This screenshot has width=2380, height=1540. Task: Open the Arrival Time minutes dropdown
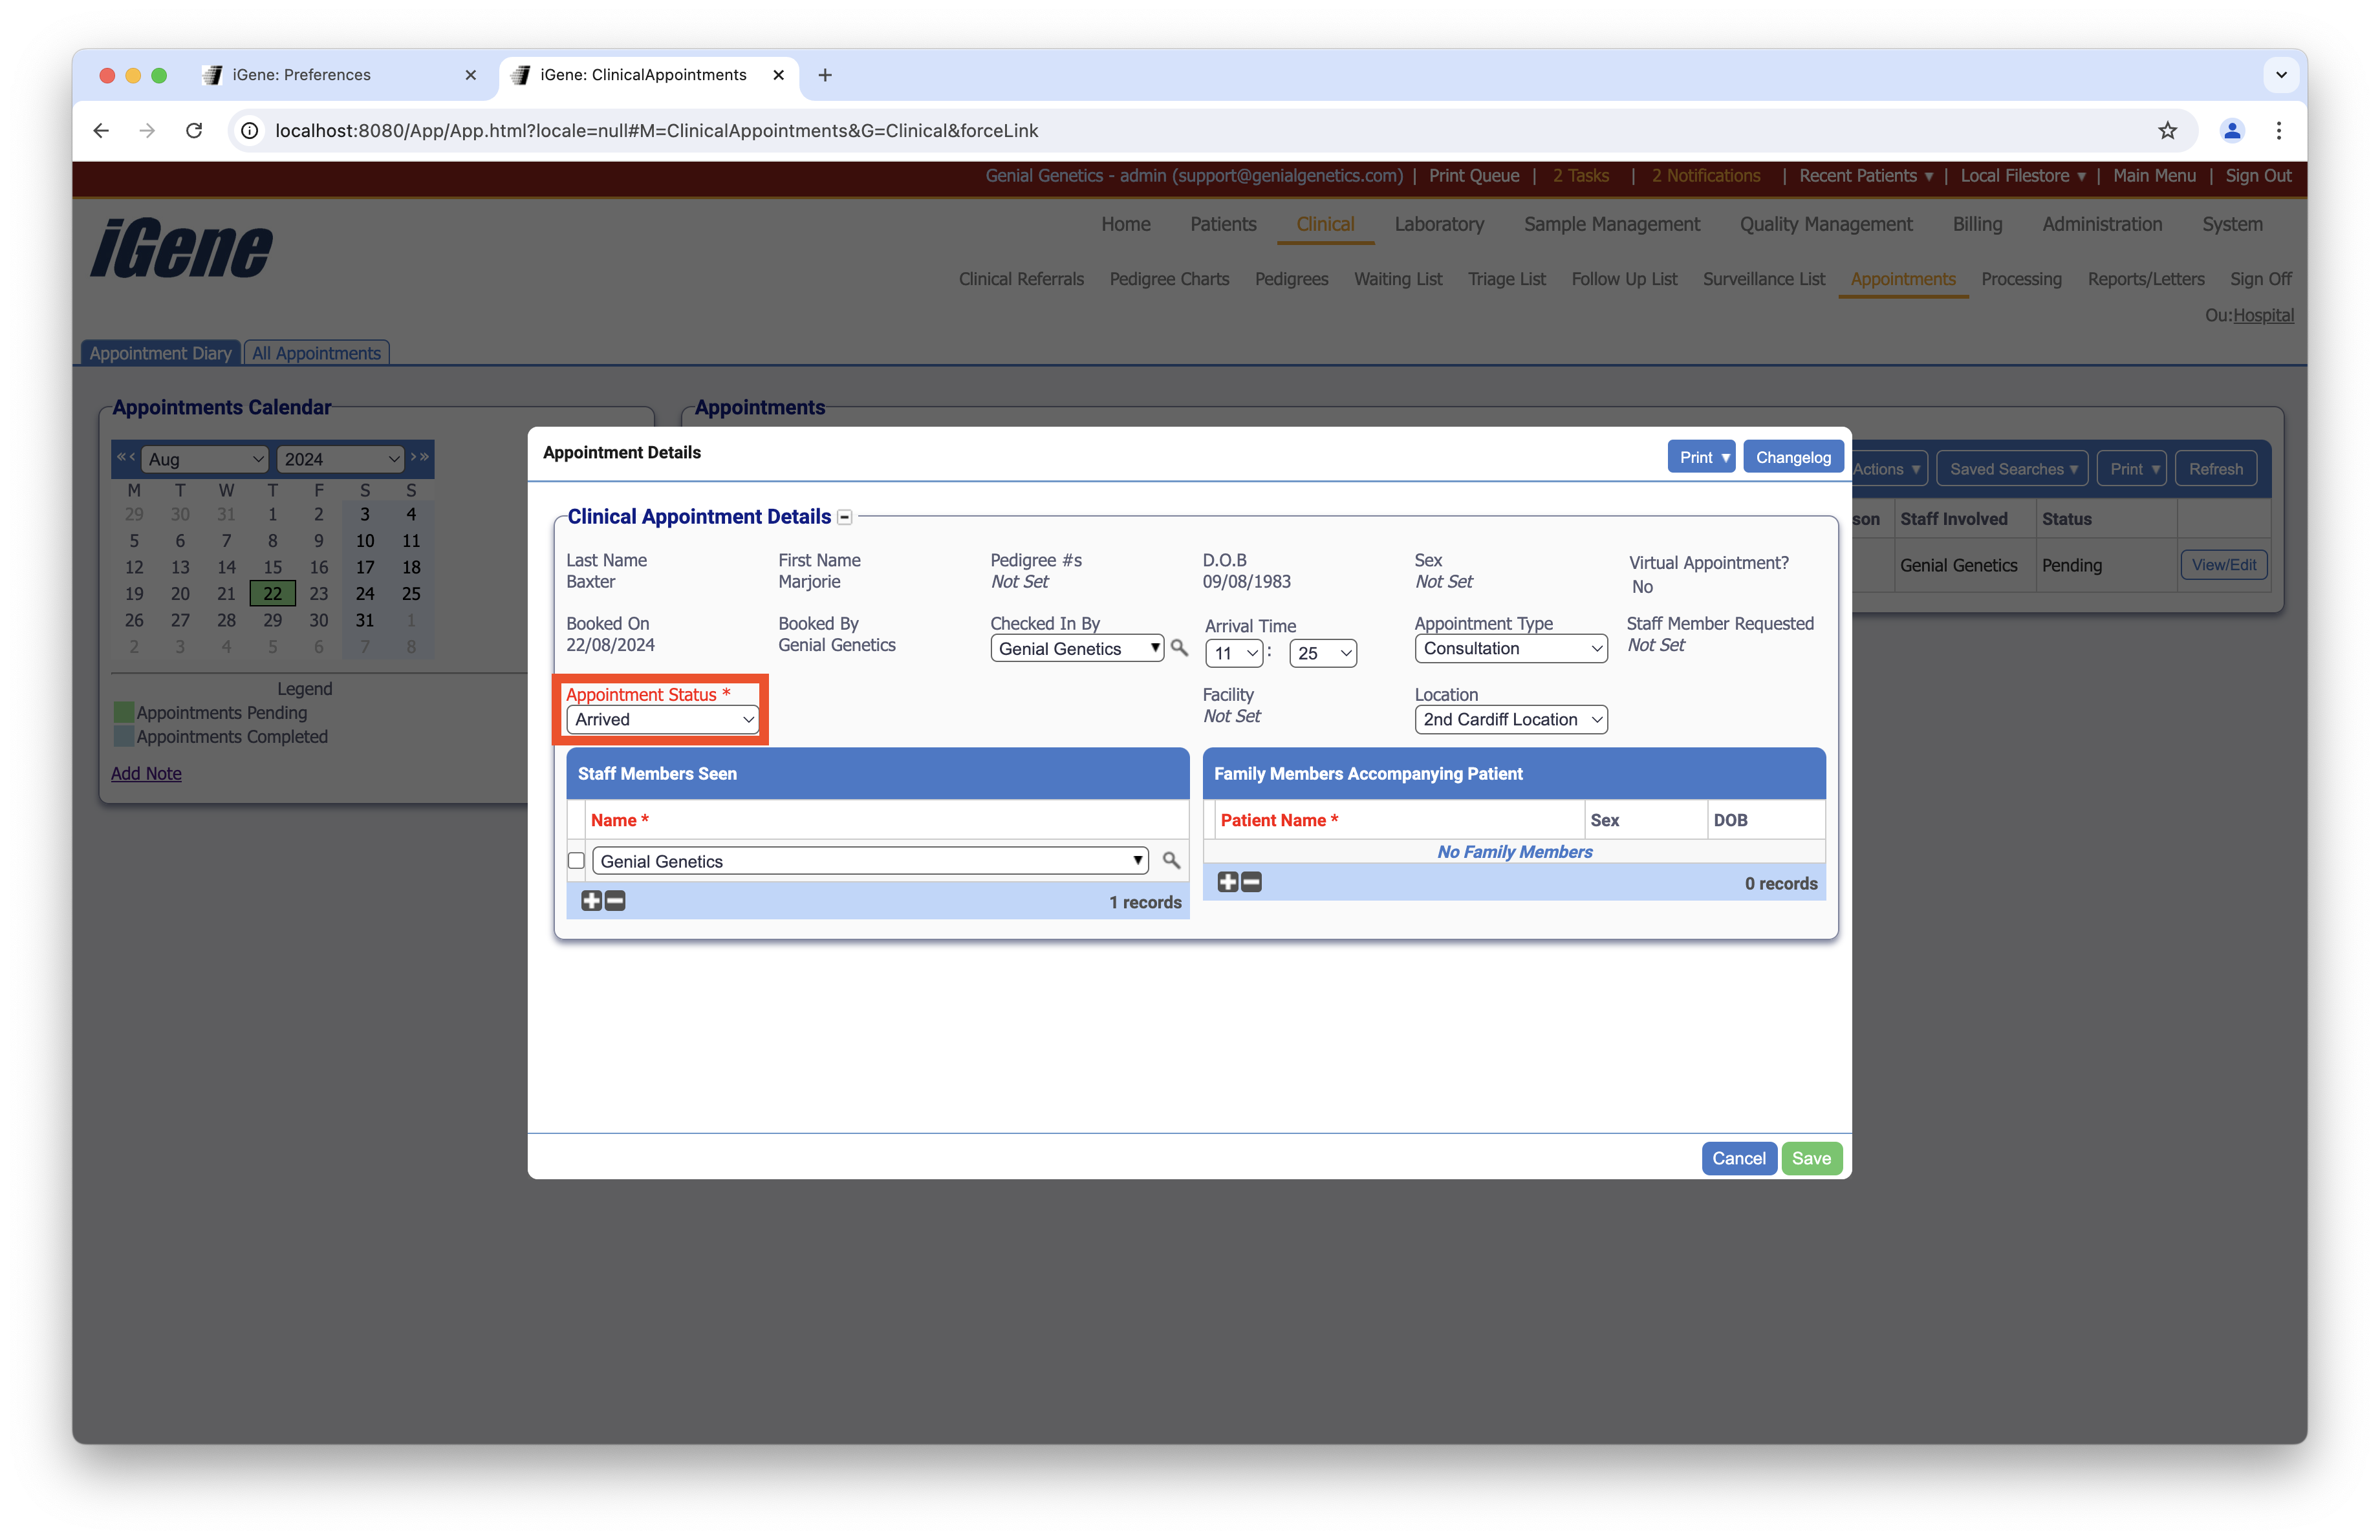1322,654
